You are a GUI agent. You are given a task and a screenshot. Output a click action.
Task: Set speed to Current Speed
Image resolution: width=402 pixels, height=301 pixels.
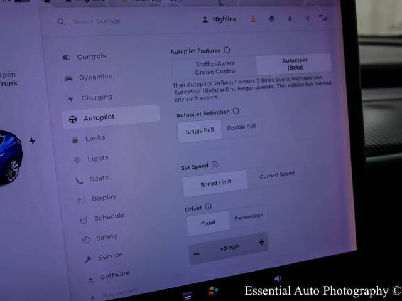pyautogui.click(x=277, y=175)
